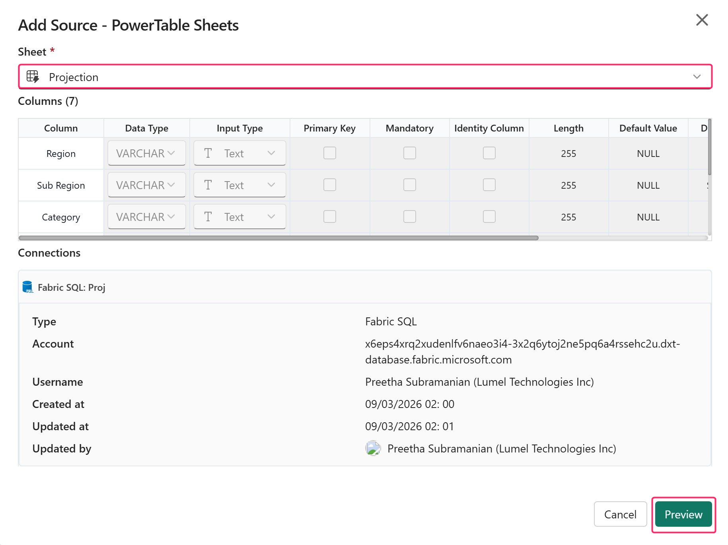Click the Text type icon in Category row
728x545 pixels.
click(x=208, y=217)
